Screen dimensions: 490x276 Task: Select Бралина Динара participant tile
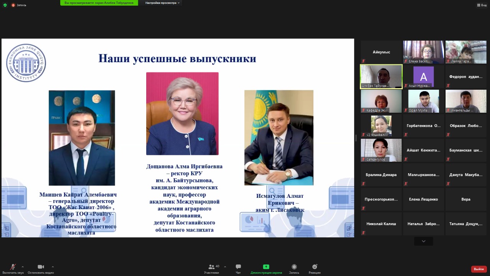381,175
